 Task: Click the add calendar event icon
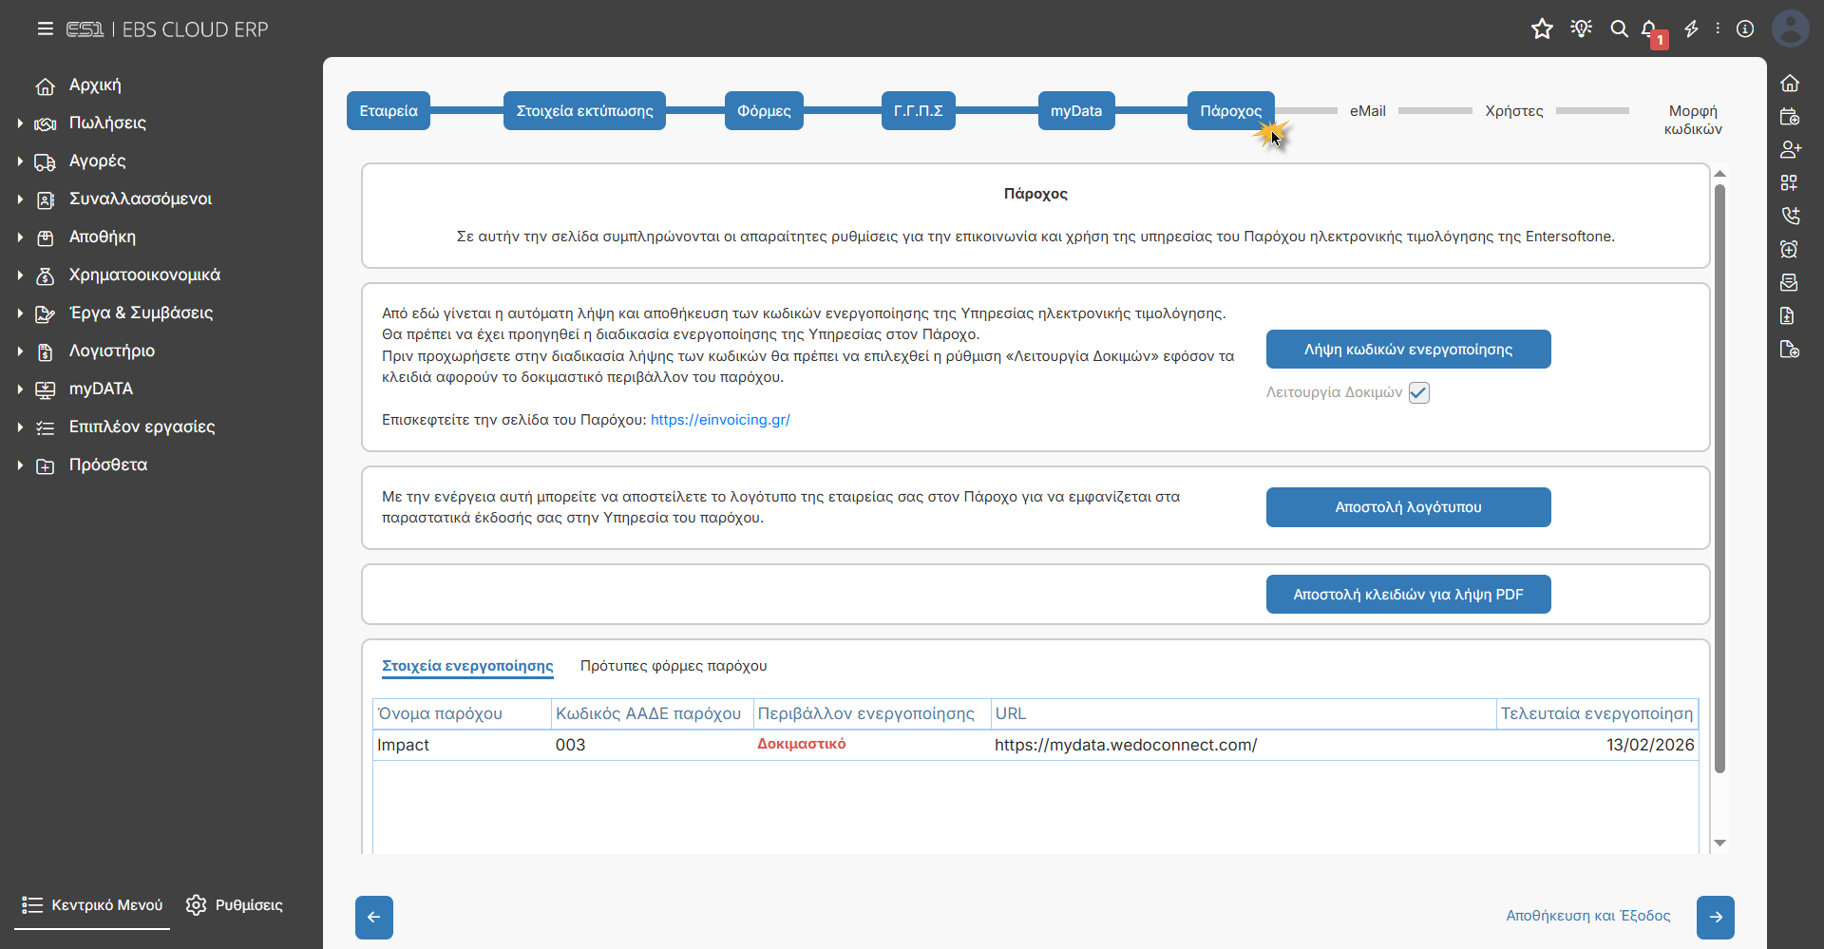click(x=1790, y=117)
